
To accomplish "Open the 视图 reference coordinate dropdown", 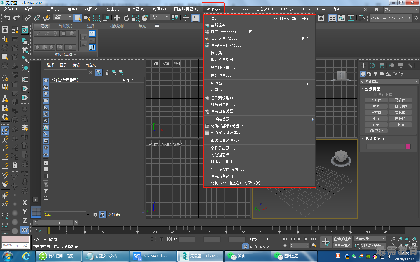I will point(160,17).
